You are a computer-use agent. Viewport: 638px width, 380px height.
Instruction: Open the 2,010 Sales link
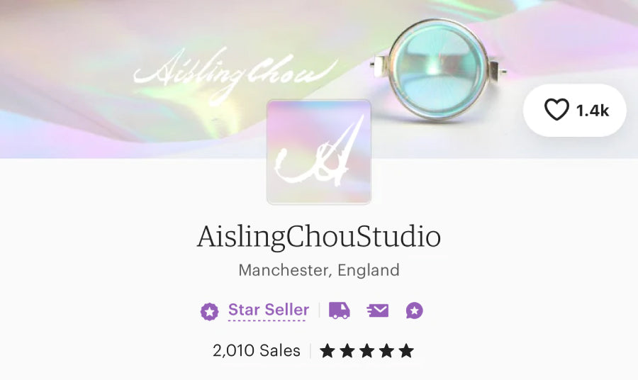coord(257,351)
